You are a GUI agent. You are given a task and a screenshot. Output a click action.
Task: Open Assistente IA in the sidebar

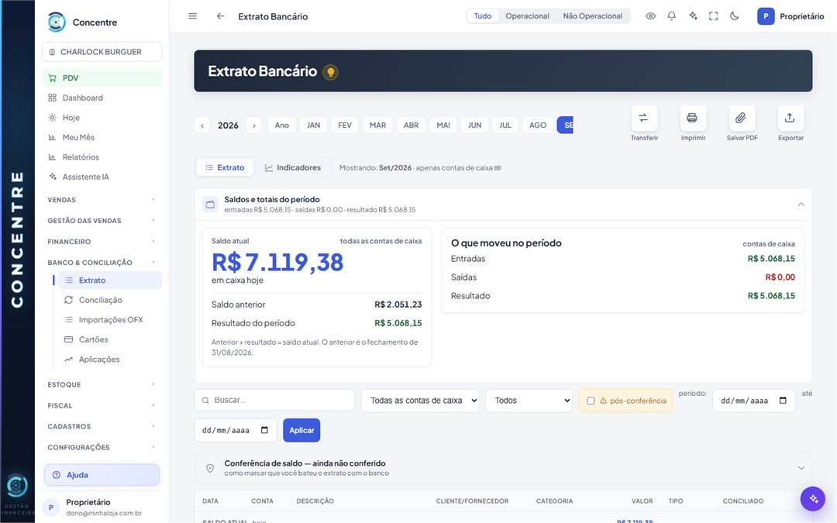[102, 177]
